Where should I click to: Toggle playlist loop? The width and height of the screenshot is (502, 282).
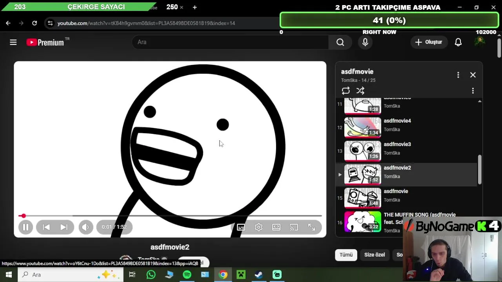346,91
